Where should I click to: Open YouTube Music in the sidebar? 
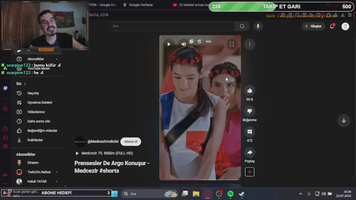[x=39, y=68]
